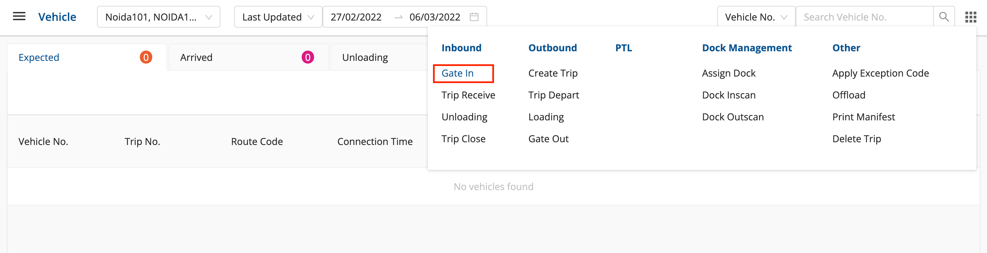Switch to the Arrived tab

tap(248, 57)
